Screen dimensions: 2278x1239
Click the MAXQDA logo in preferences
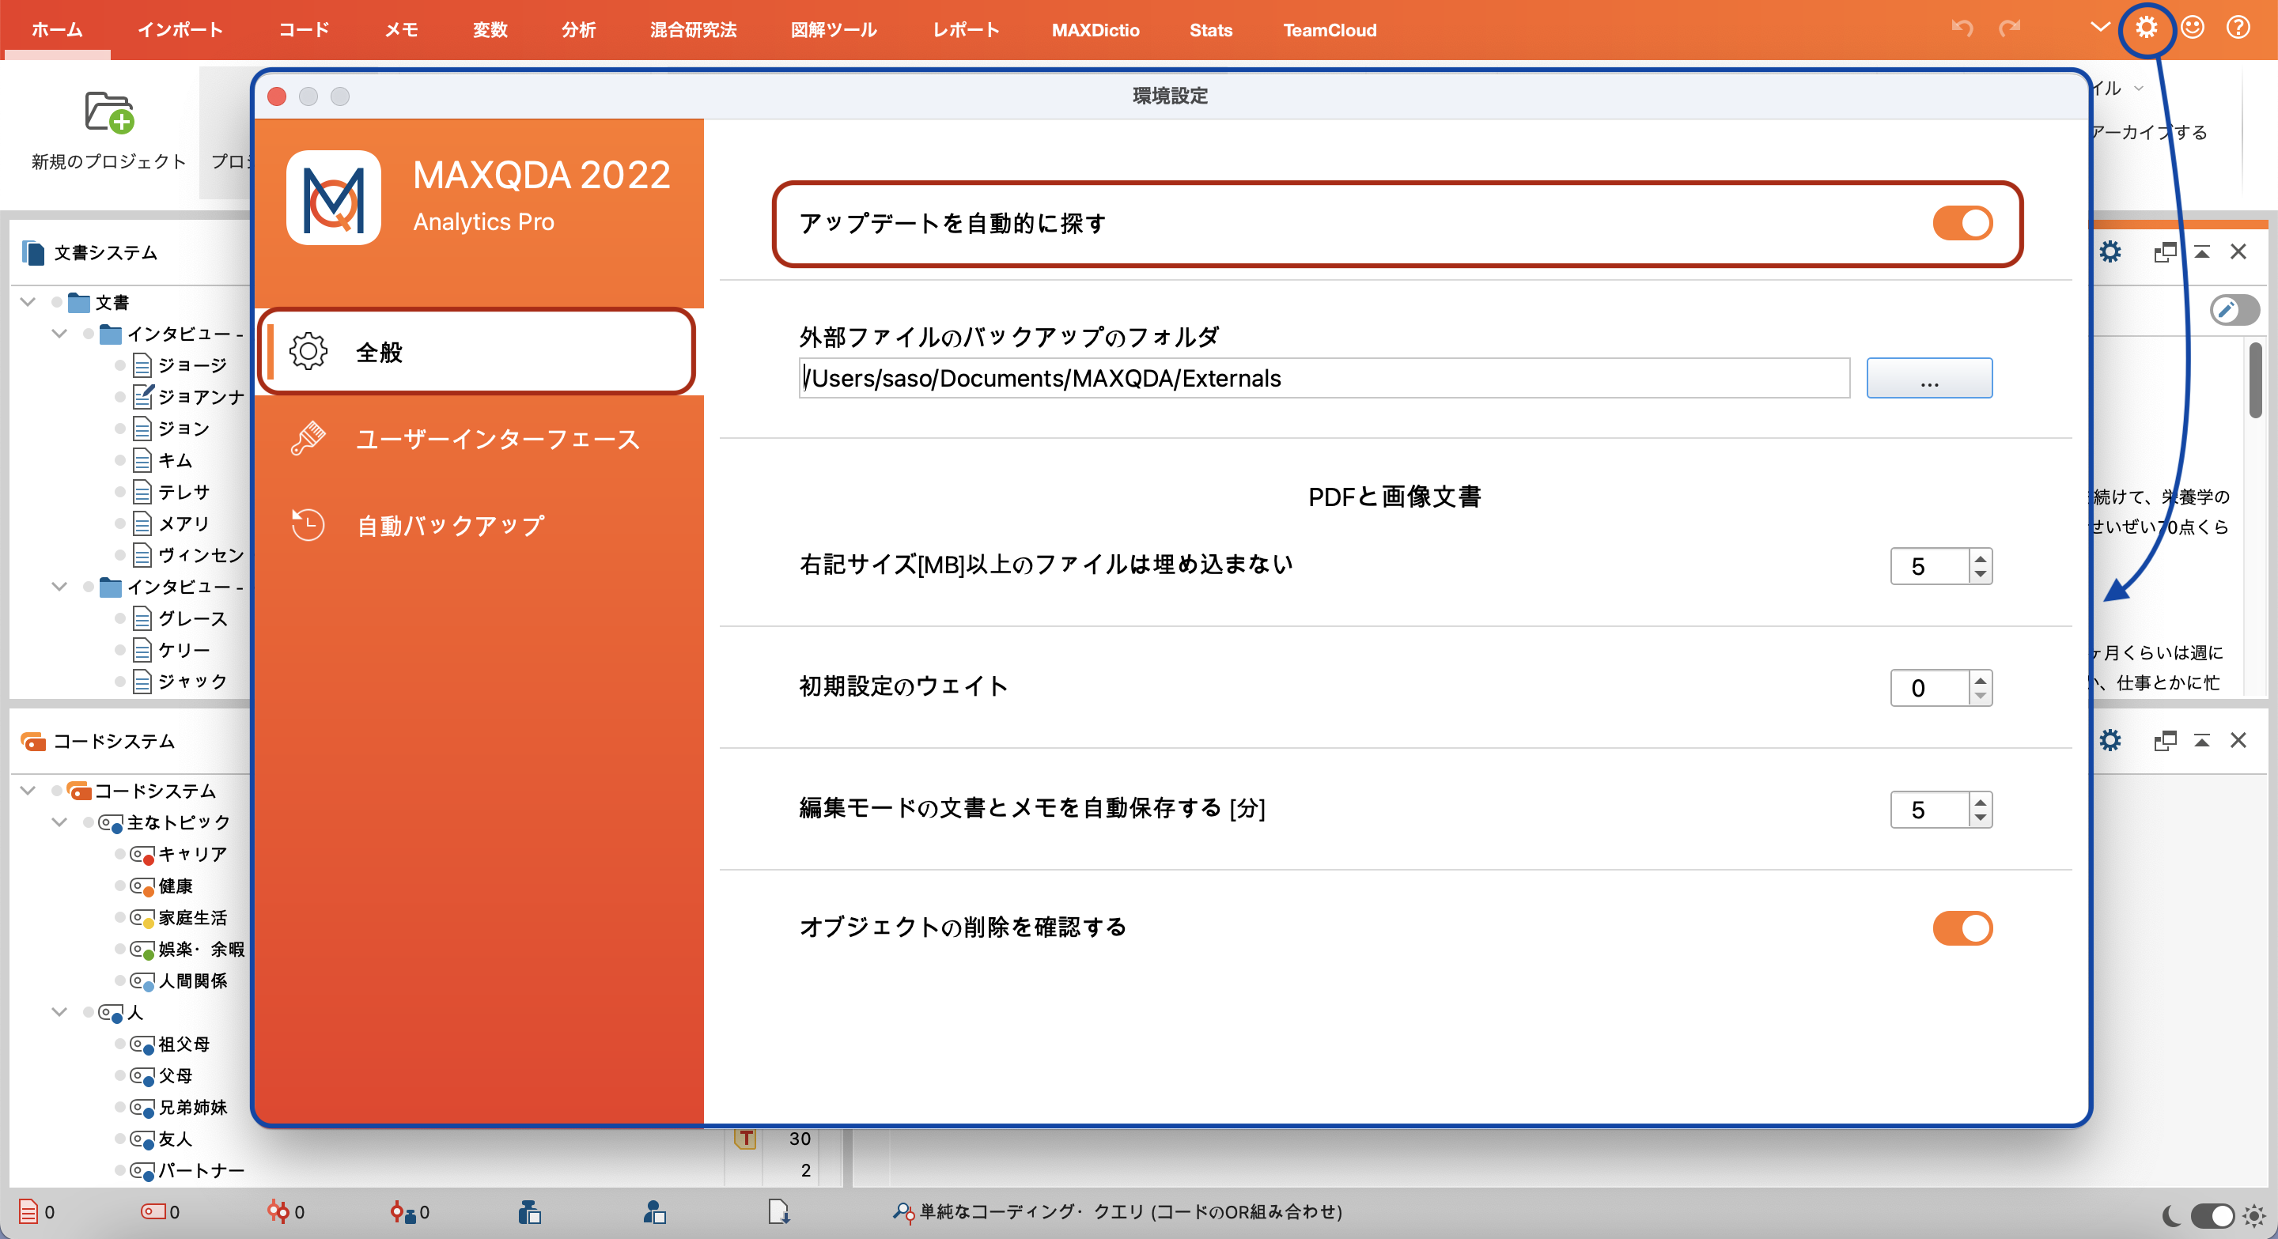333,198
